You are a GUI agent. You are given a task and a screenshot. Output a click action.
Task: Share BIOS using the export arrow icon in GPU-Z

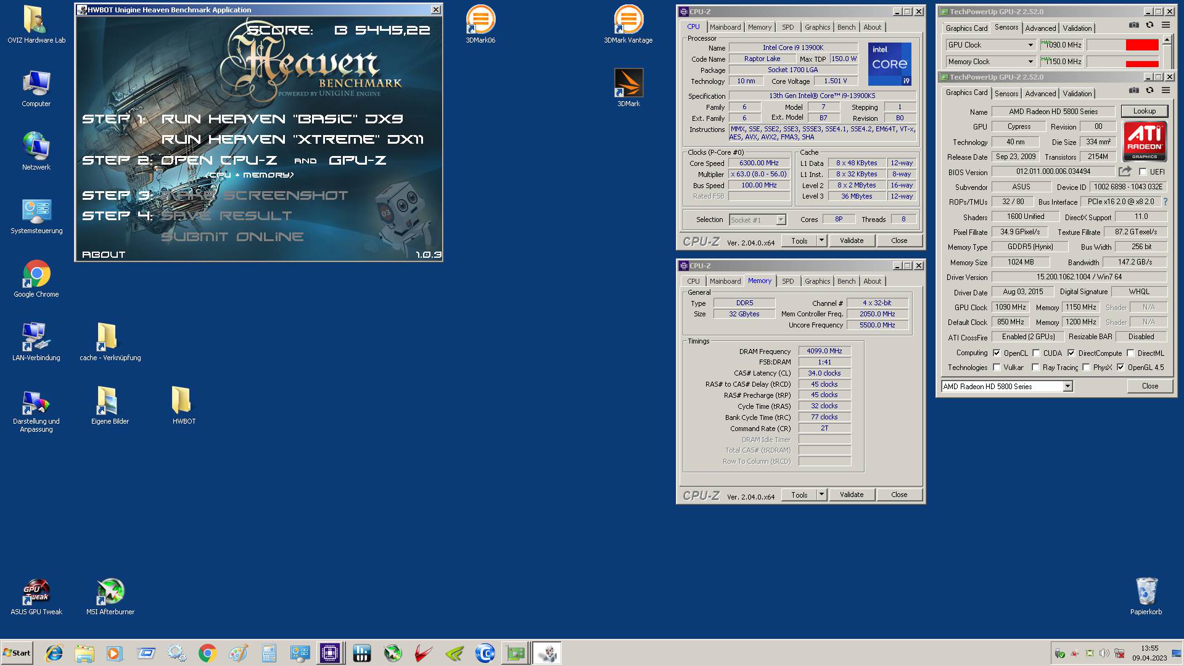tap(1125, 171)
